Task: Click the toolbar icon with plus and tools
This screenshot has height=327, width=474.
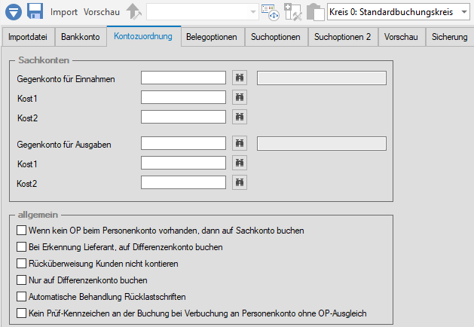Action: point(292,12)
